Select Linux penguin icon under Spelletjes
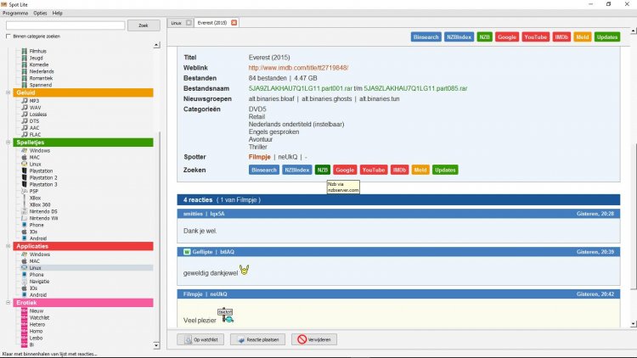637x358 pixels. click(x=25, y=164)
